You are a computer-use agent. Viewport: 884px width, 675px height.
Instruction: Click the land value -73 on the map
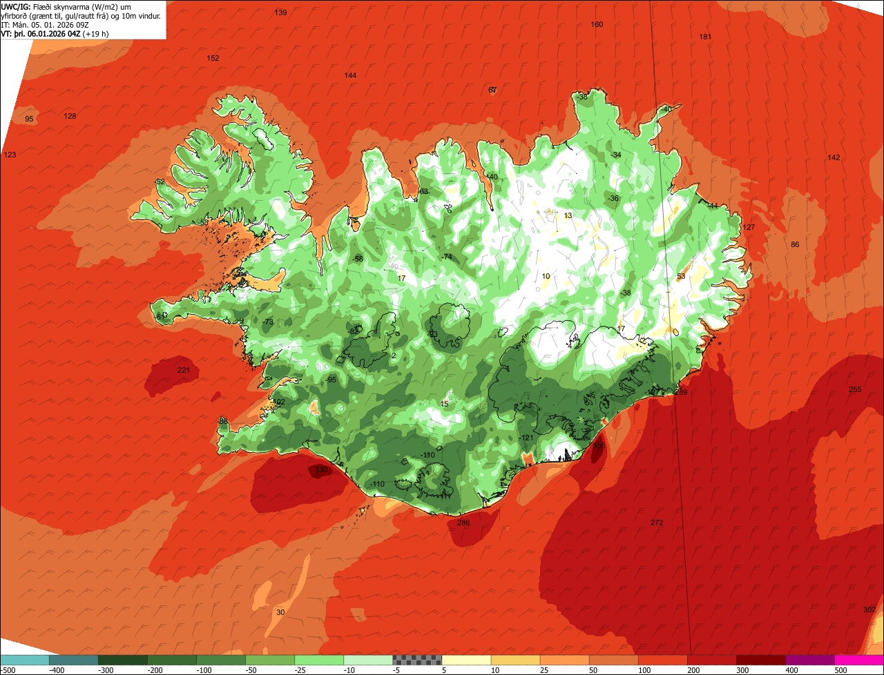point(268,322)
